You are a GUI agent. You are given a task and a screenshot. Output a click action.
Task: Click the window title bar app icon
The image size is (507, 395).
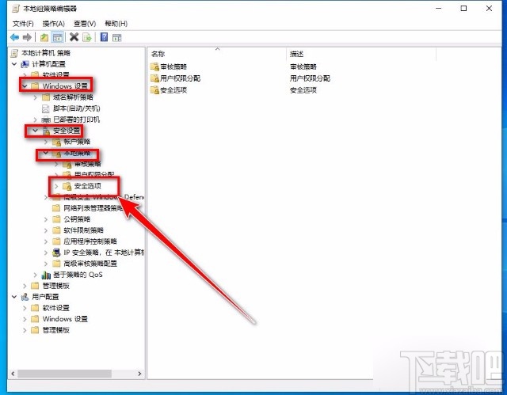pyautogui.click(x=16, y=9)
